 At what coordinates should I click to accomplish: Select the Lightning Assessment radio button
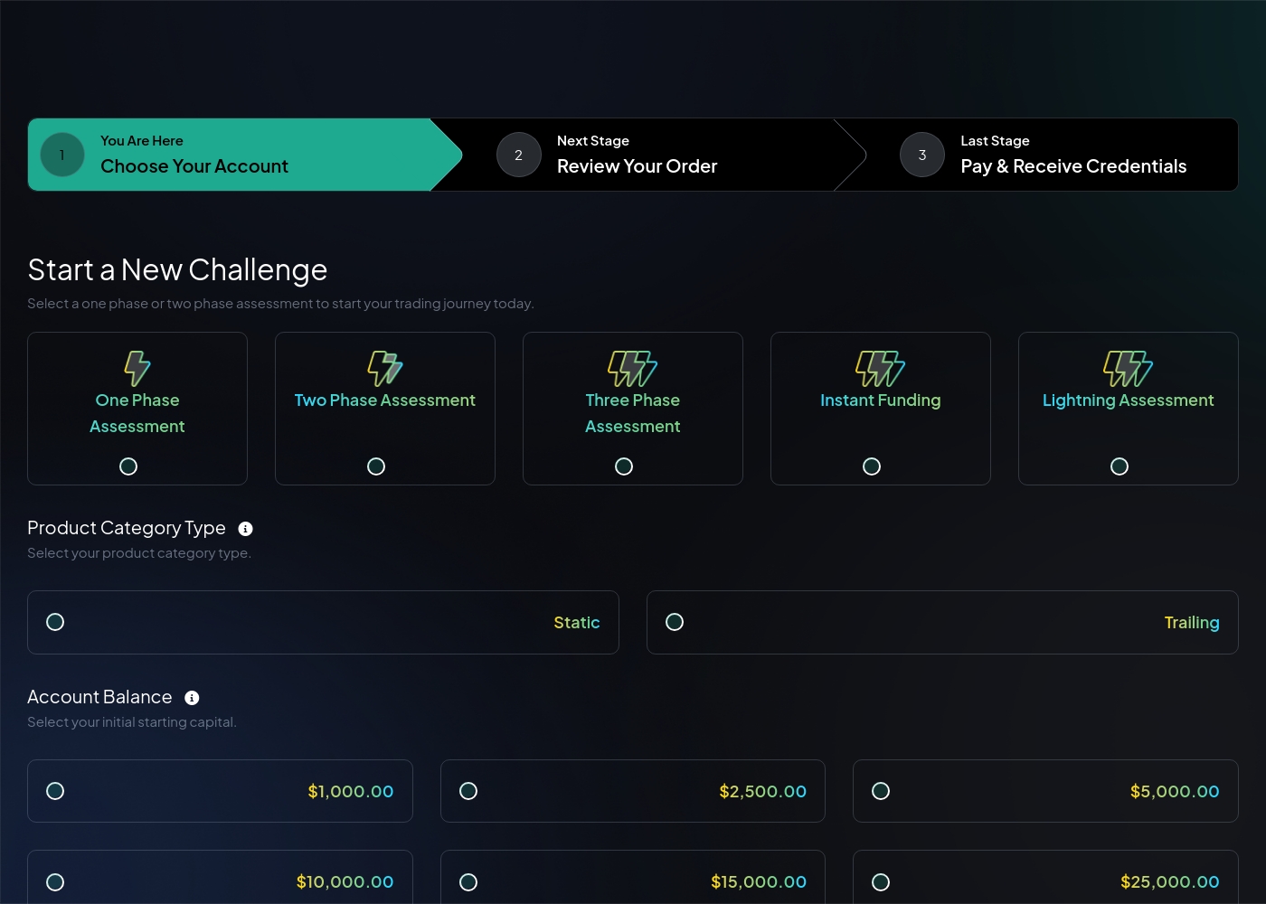1120,466
